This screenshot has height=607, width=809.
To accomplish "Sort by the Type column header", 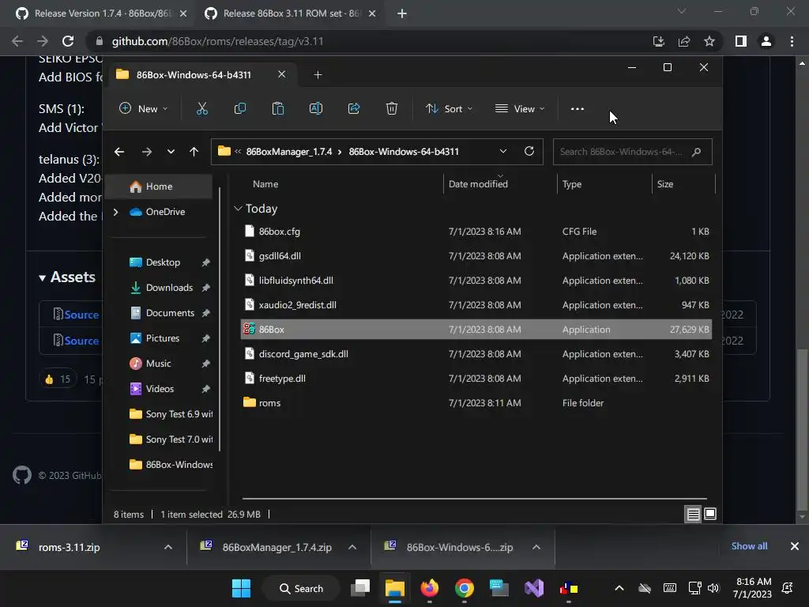I will click(572, 184).
